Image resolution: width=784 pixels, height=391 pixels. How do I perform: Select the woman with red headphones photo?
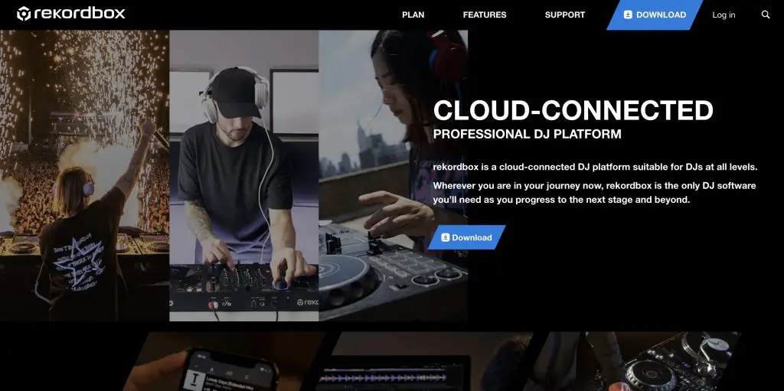[x=393, y=175]
